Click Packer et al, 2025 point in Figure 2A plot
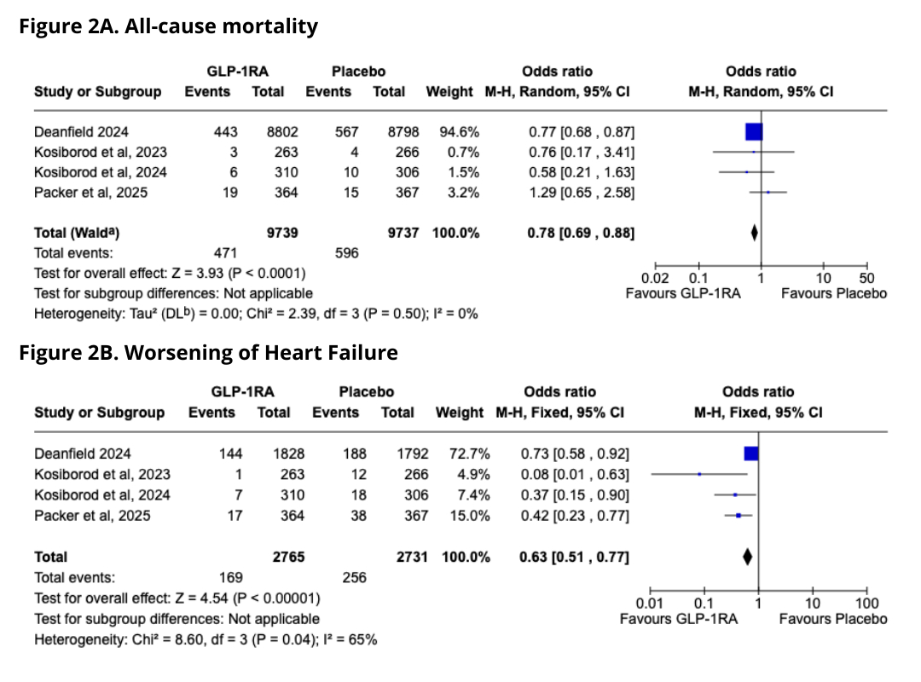Screen dimensions: 921x682 point(767,193)
